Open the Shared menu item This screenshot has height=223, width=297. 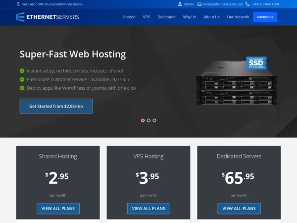point(129,17)
